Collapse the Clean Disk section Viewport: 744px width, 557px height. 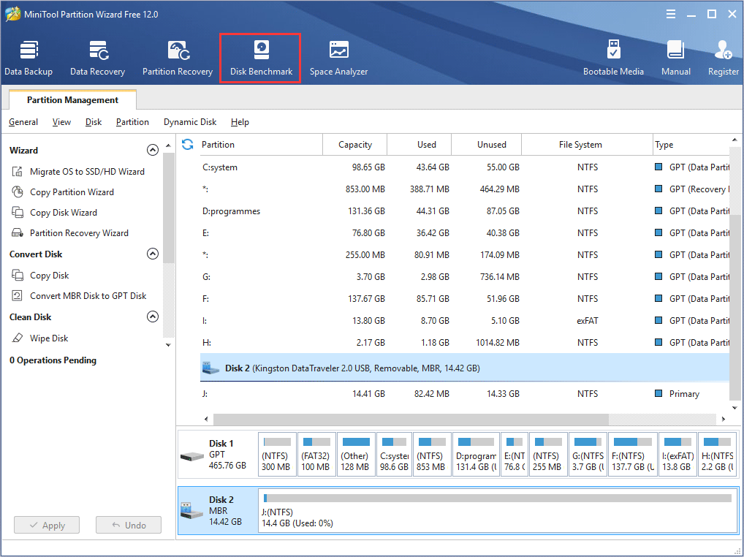click(152, 317)
